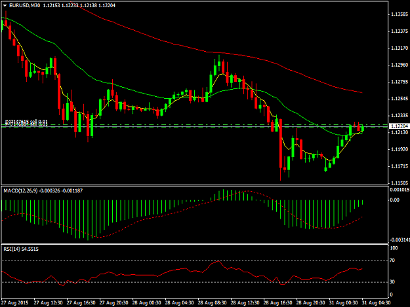Click the 28 Aug 20:30 time label
This screenshot has height=307, width=410.
(310, 303)
